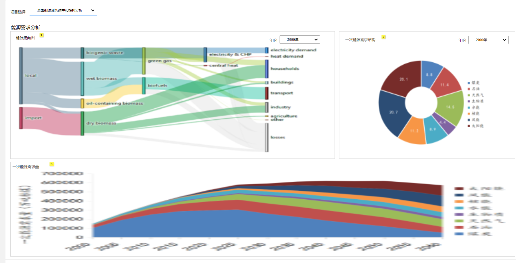Click the 核能 swatch in the donut legend
Viewport: 516px width, 263px height.
(469, 114)
